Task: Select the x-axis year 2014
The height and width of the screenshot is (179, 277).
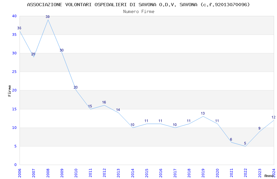Action: click(x=133, y=173)
